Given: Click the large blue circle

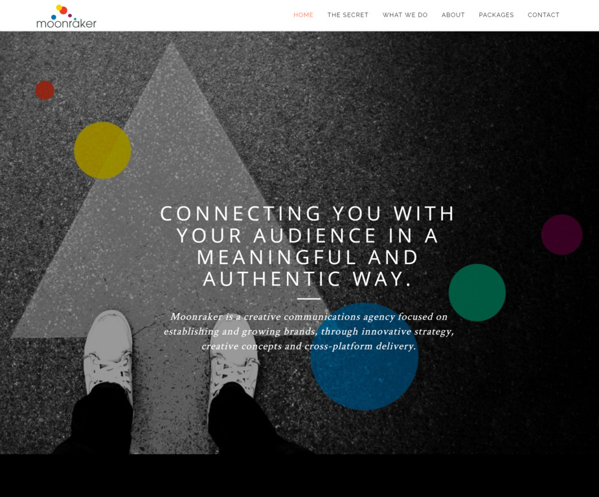Looking at the screenshot, I should [364, 357].
